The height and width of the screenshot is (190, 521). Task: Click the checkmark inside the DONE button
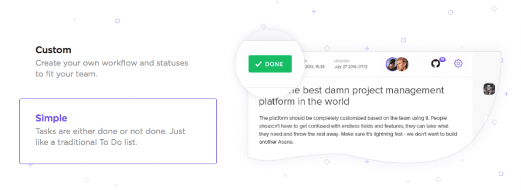point(258,64)
